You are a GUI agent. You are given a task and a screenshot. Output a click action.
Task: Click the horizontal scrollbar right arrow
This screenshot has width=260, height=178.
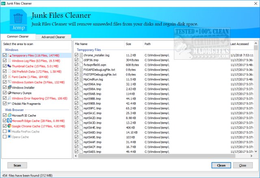[251, 156]
